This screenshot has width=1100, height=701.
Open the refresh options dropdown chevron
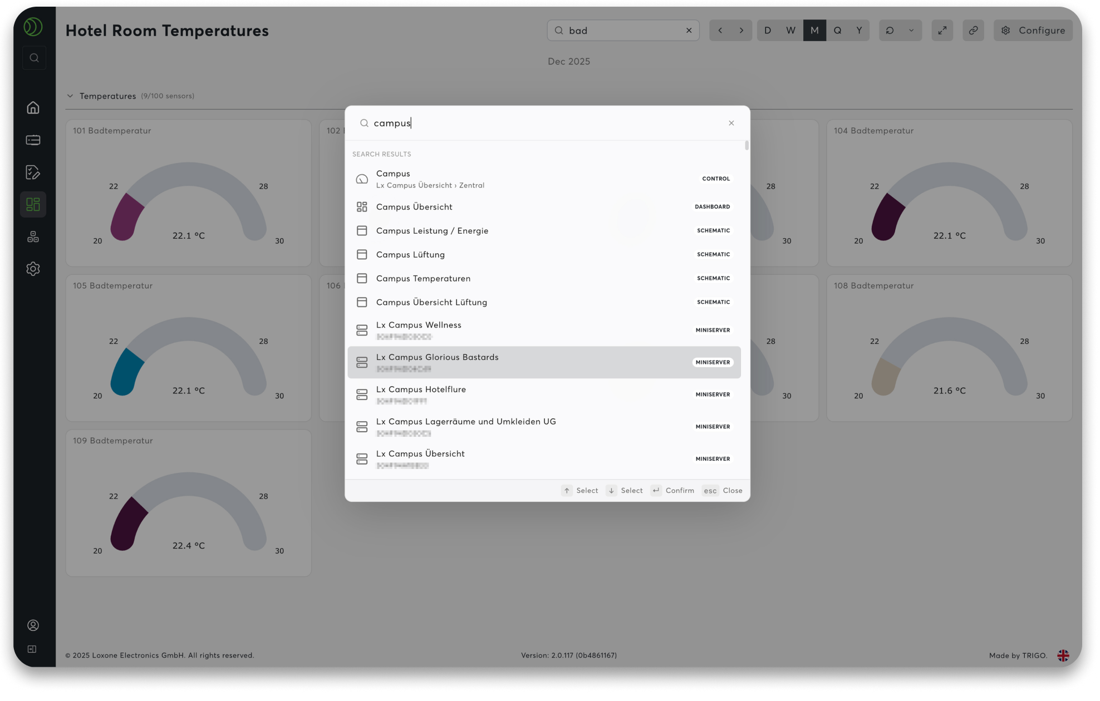911,31
